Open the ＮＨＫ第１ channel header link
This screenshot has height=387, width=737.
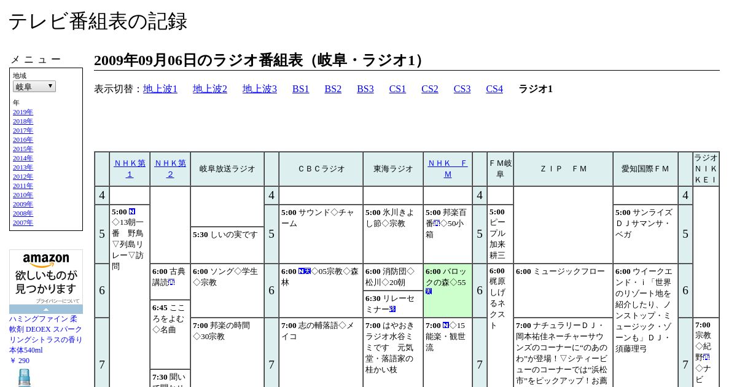tap(130, 169)
